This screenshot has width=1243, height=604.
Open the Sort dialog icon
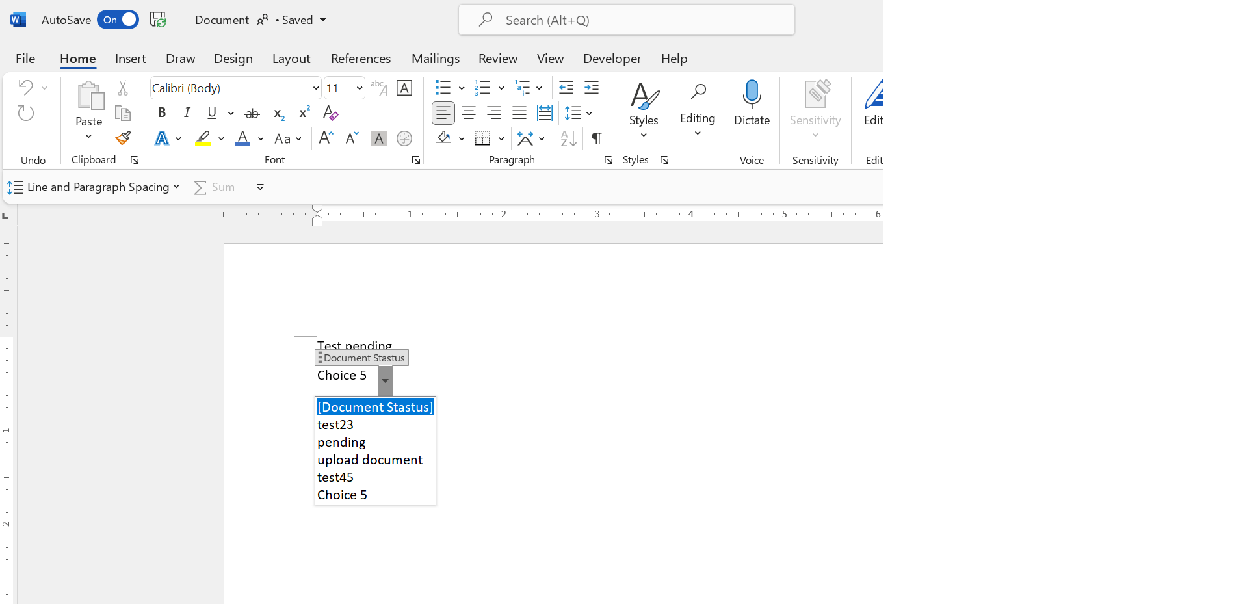(x=567, y=138)
